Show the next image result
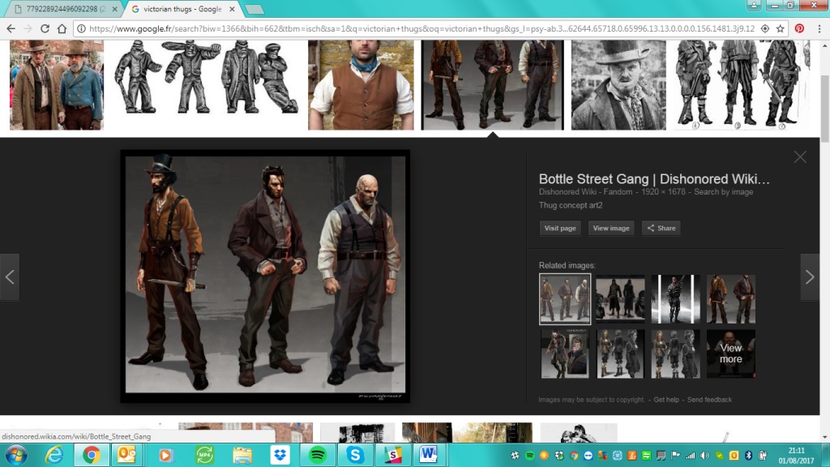This screenshot has height=467, width=830. coord(810,277)
